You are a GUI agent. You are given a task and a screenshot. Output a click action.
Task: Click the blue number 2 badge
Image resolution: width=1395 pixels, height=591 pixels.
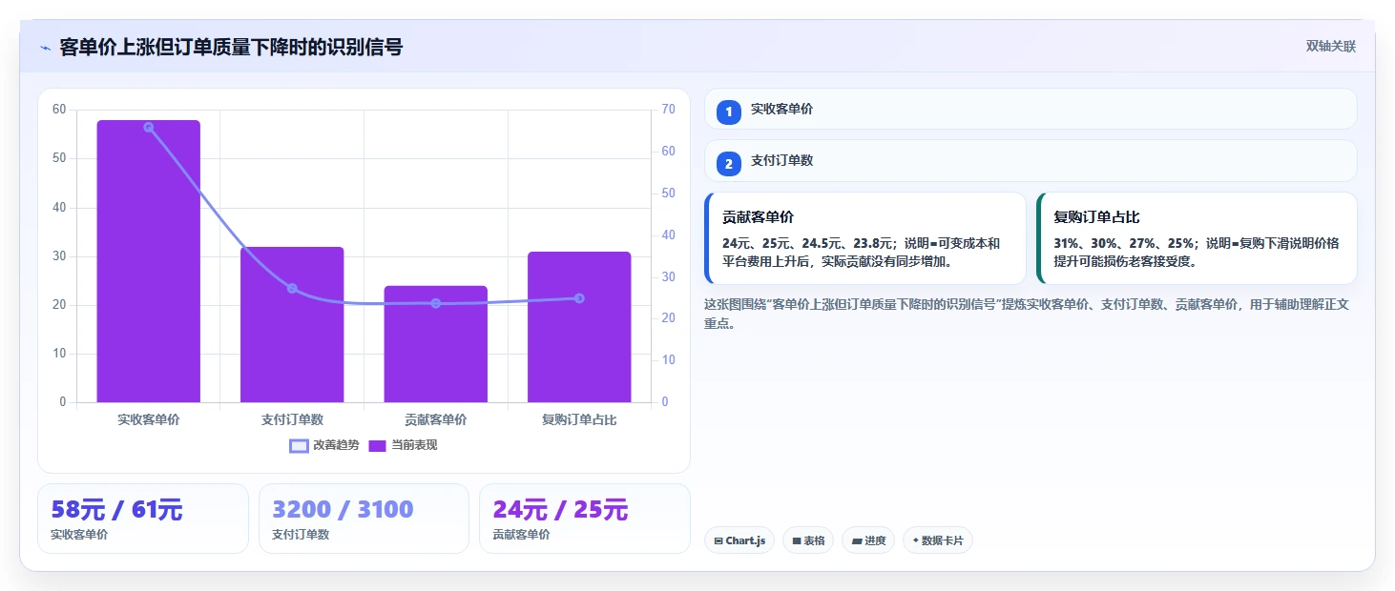(x=729, y=164)
